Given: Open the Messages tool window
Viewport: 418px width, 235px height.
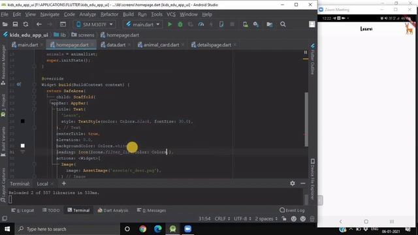Looking at the screenshot, I should point(151,210).
